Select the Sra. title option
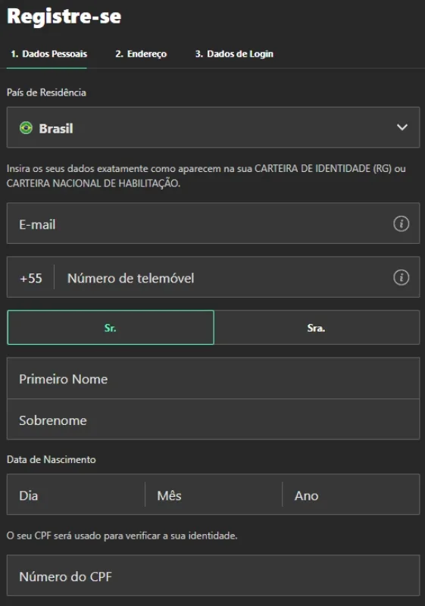This screenshot has height=606, width=425. (317, 327)
